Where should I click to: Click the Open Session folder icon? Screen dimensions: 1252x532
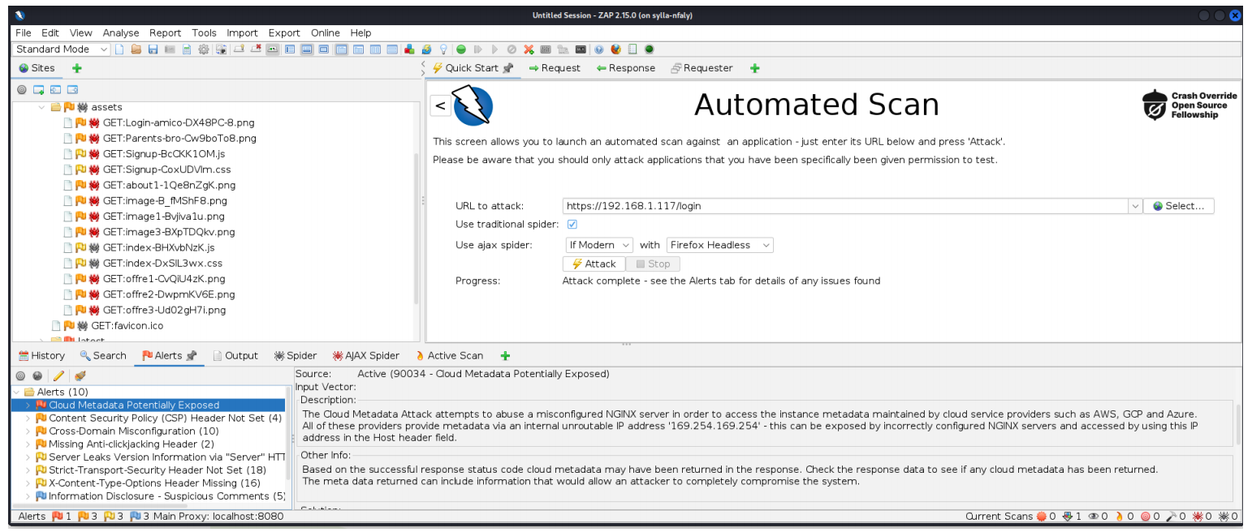coord(136,49)
